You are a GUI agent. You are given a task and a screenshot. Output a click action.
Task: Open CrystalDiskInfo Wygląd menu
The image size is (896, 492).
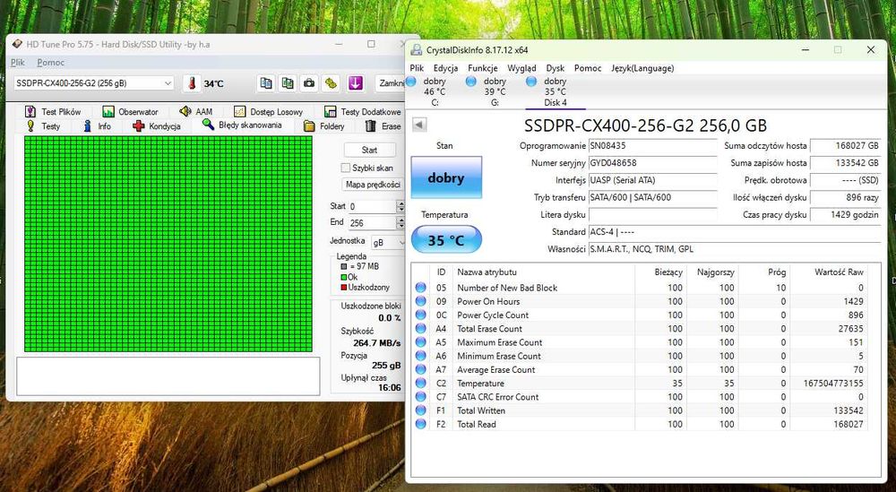tap(521, 68)
